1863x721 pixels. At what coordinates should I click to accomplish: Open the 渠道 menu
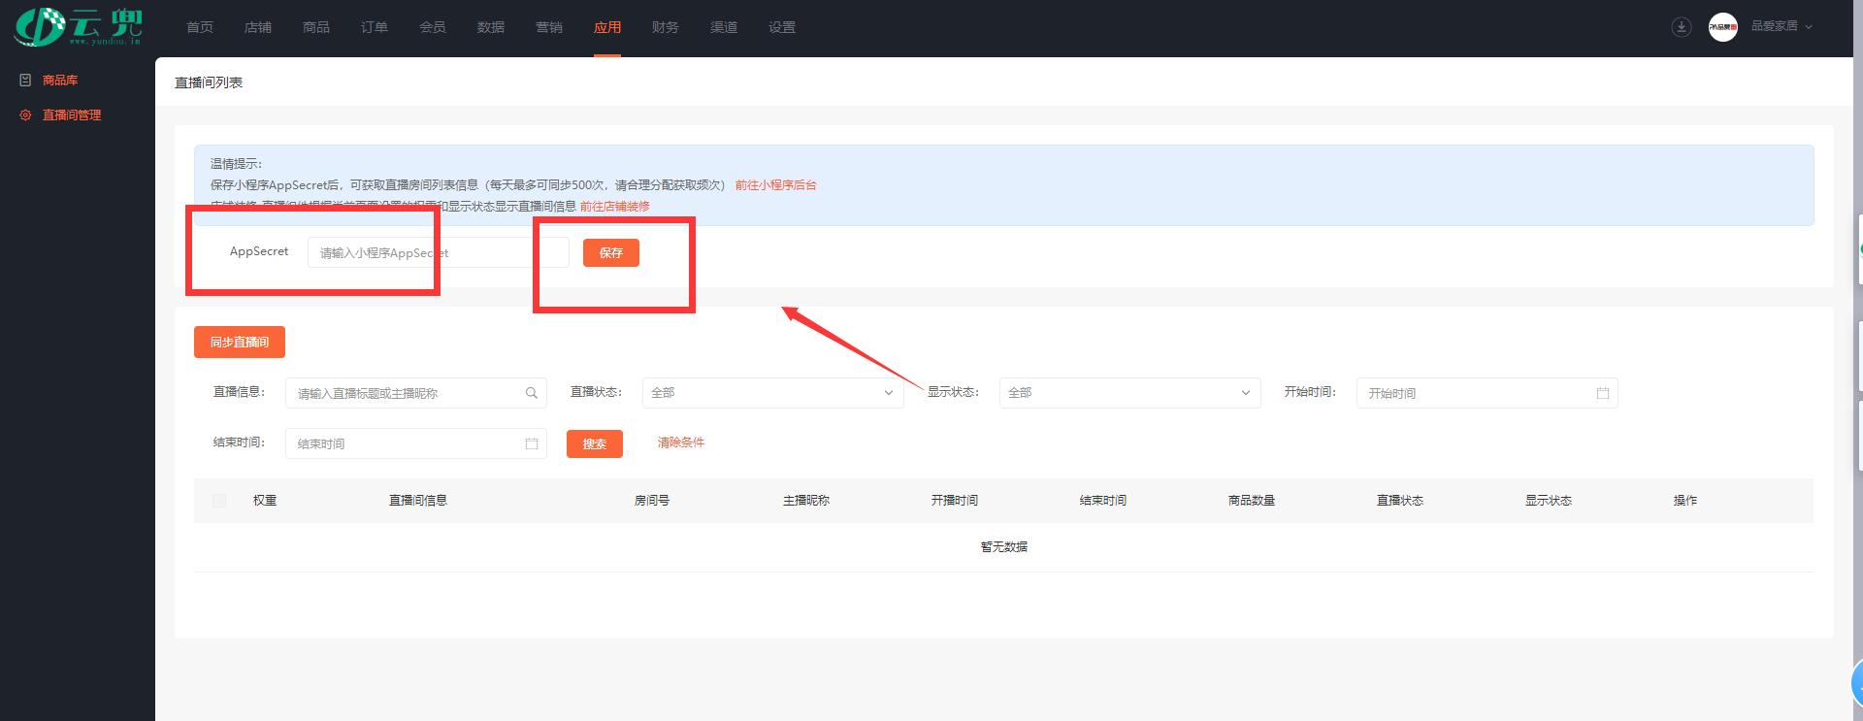(x=724, y=27)
